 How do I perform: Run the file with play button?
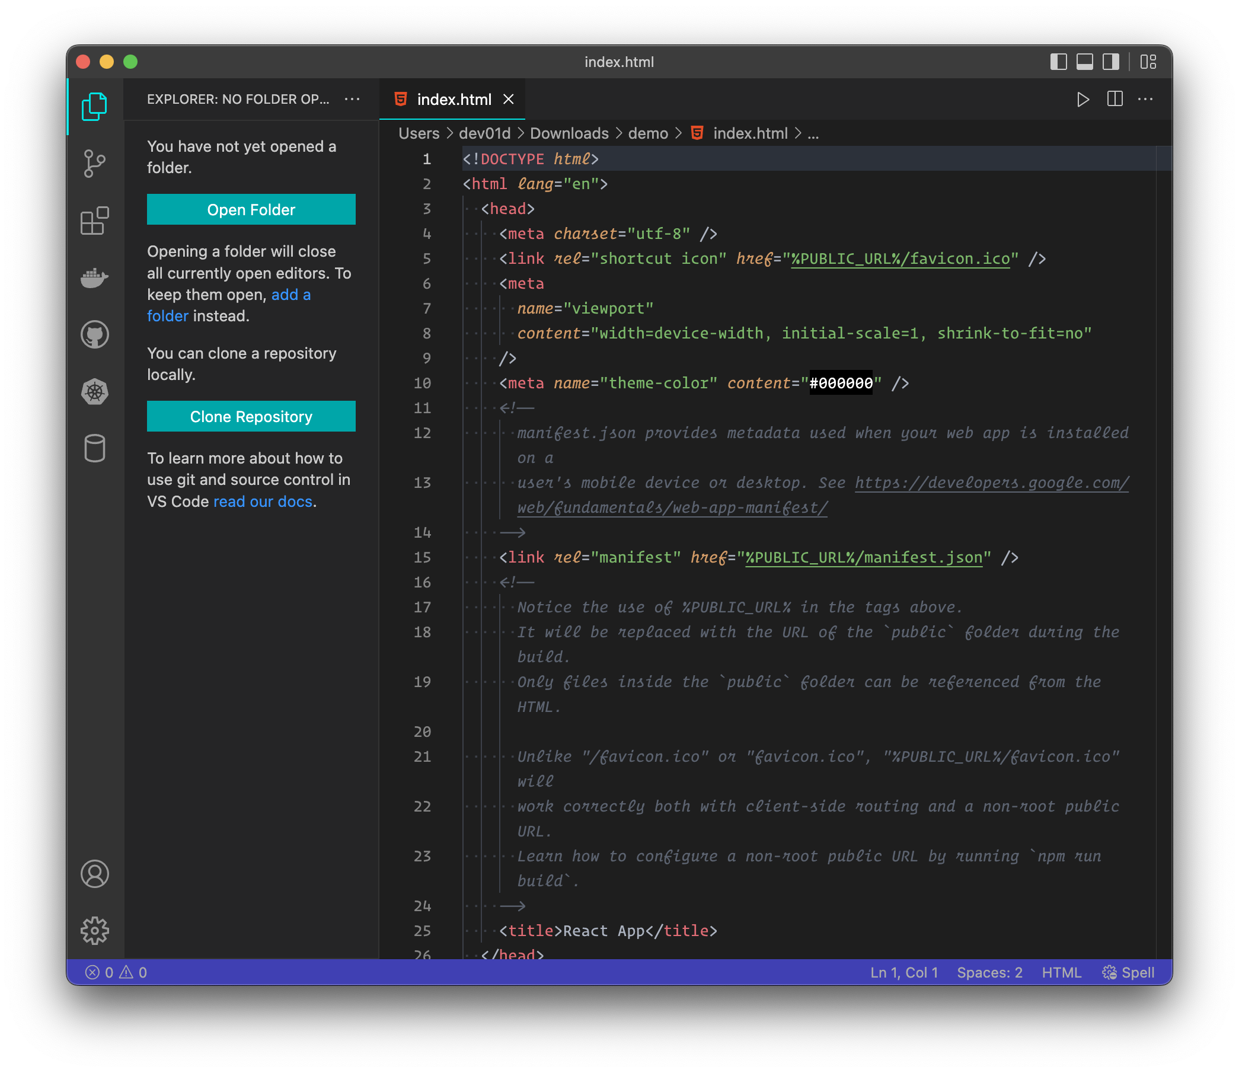pos(1082,100)
